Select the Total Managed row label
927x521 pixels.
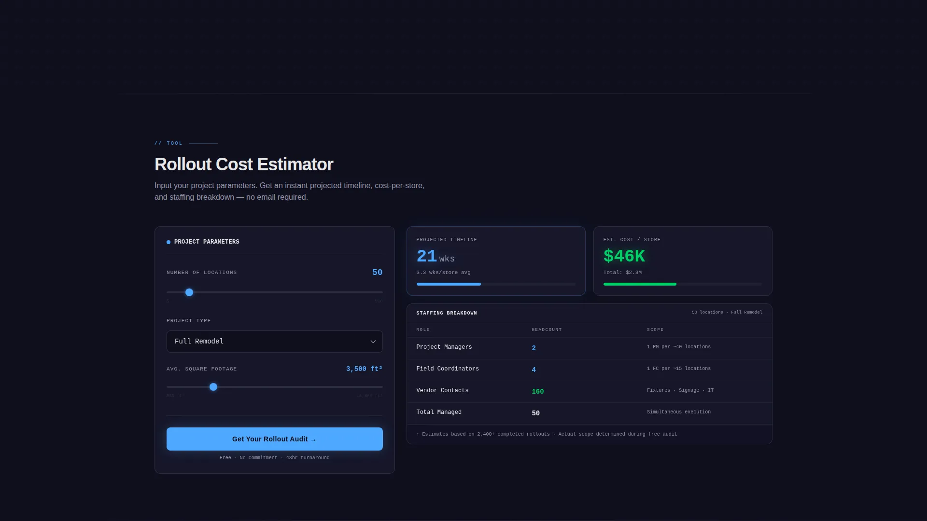[x=439, y=412]
